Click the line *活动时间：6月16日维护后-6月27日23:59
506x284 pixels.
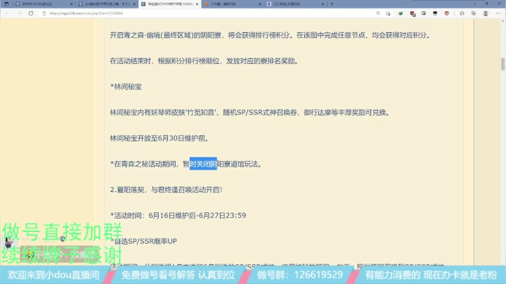pos(178,216)
